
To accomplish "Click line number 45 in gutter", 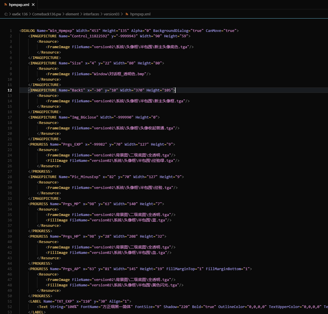I will (x=10, y=269).
